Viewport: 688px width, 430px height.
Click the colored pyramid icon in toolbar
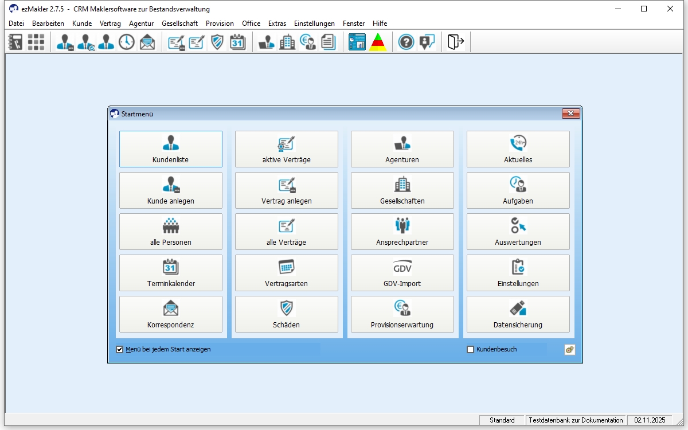pyautogui.click(x=377, y=42)
